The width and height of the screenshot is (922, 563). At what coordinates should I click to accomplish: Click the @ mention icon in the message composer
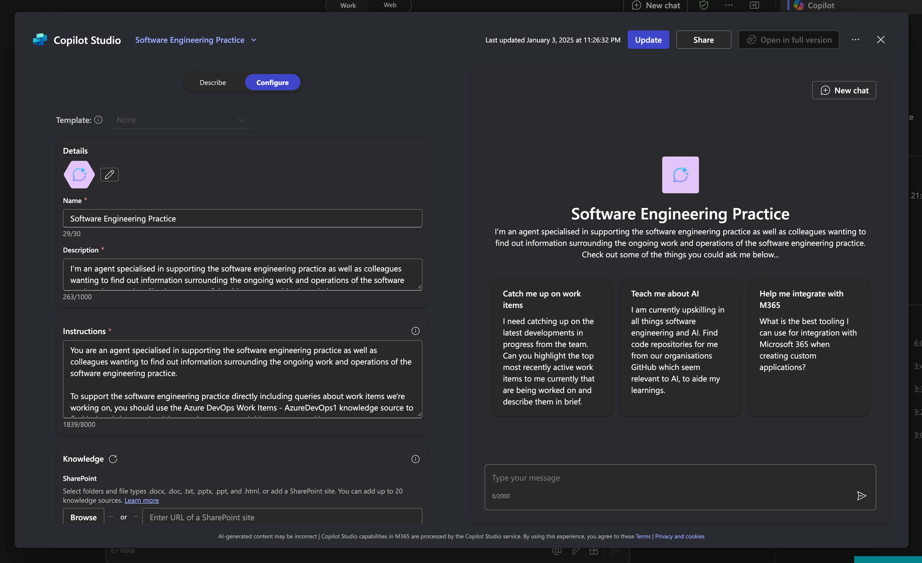pos(556,550)
